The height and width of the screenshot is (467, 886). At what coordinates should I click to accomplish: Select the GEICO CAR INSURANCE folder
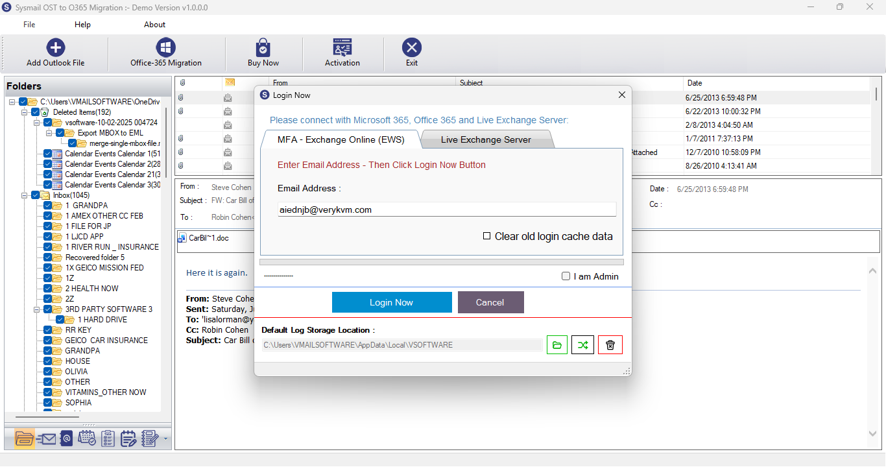click(x=106, y=341)
